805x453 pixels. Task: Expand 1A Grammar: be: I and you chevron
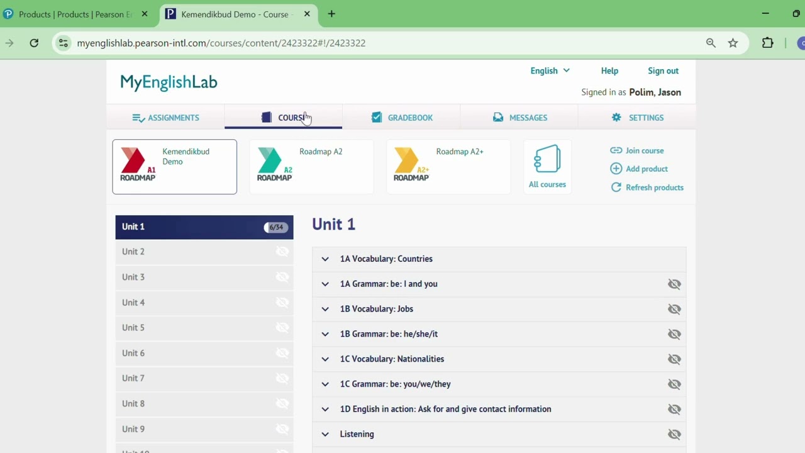325,284
